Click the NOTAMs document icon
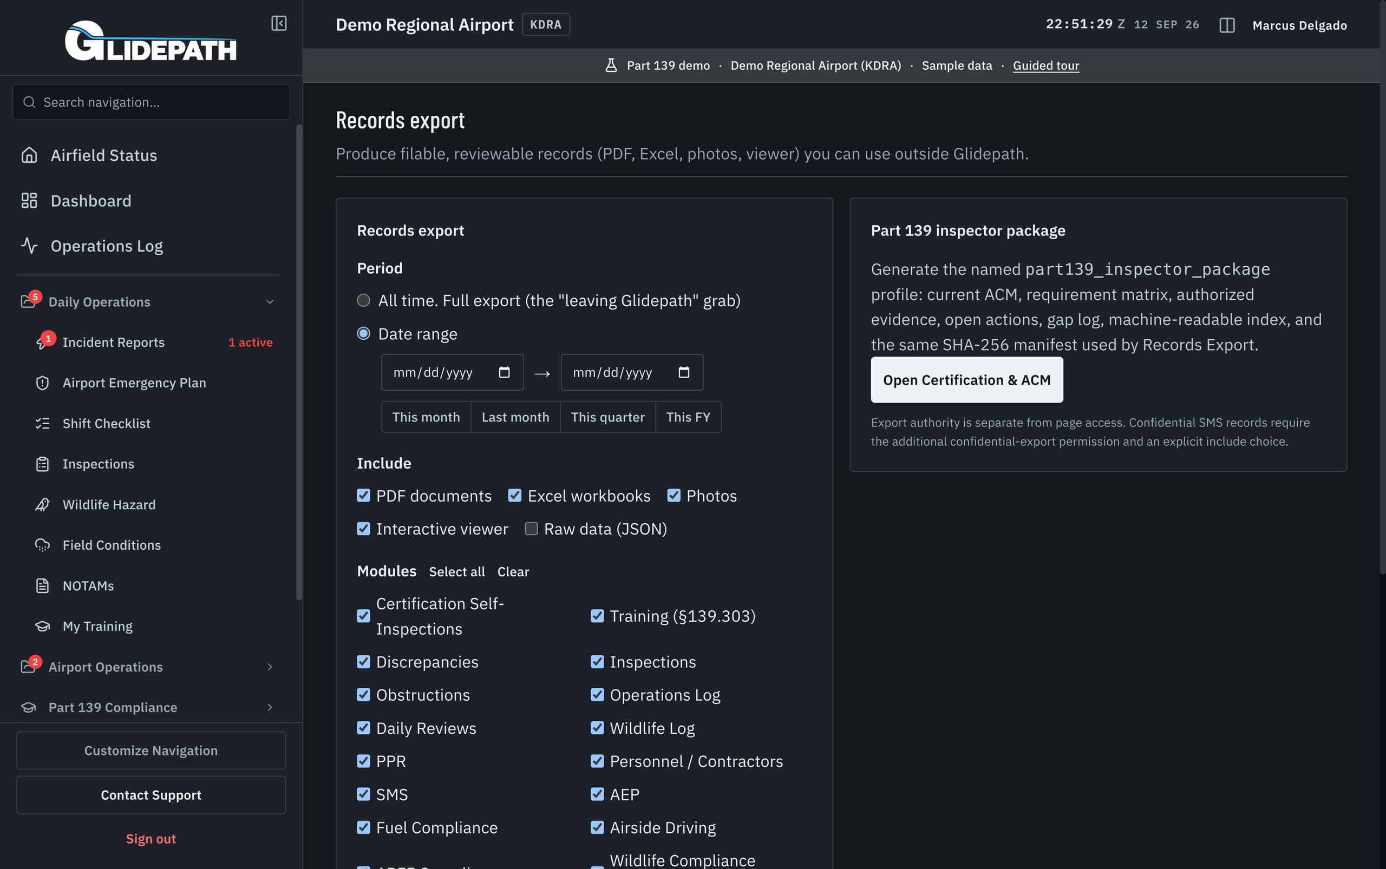Image resolution: width=1386 pixels, height=869 pixels. pyautogui.click(x=43, y=585)
